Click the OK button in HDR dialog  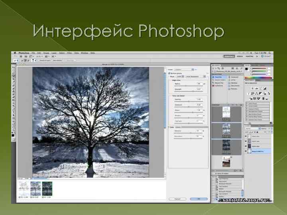[199, 199]
